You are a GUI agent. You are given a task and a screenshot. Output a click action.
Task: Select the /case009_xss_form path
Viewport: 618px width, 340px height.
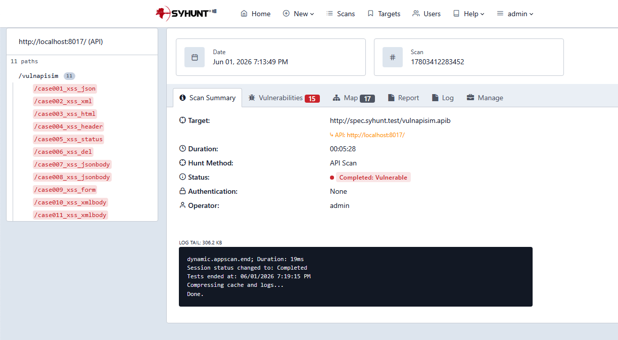pyautogui.click(x=65, y=190)
